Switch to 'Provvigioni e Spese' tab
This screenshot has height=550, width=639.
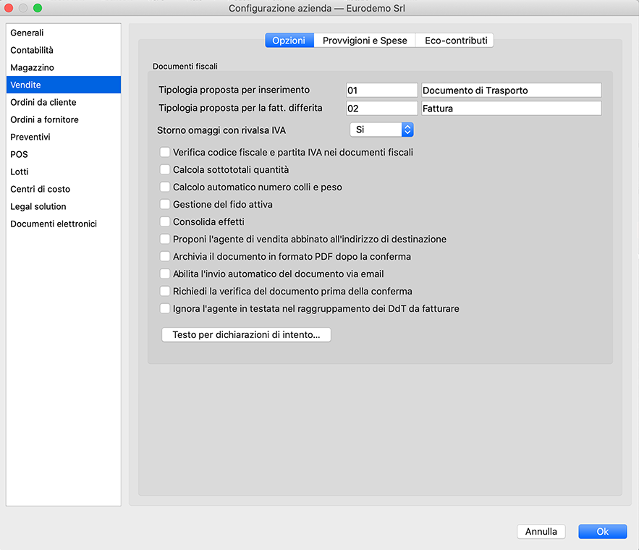tap(365, 41)
